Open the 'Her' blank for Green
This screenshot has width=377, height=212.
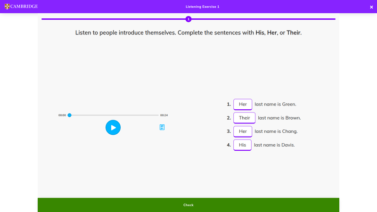[x=243, y=104]
